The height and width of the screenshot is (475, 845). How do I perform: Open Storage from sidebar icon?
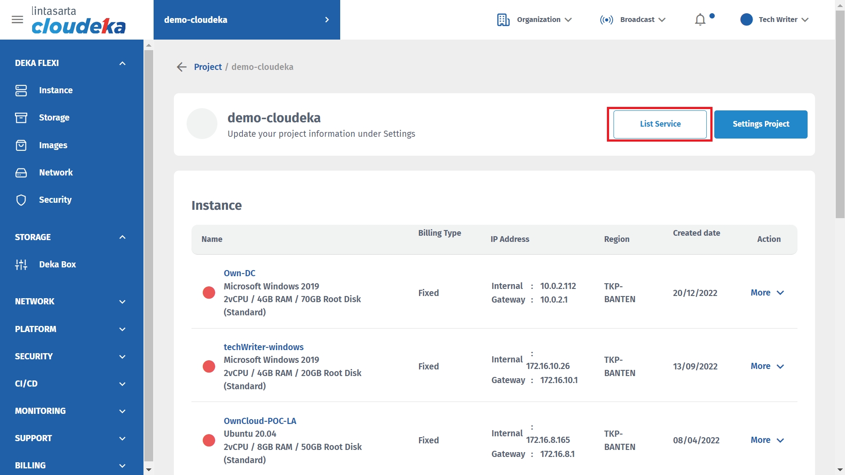21,118
